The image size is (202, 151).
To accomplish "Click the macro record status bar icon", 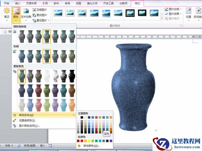I will point(50,146).
